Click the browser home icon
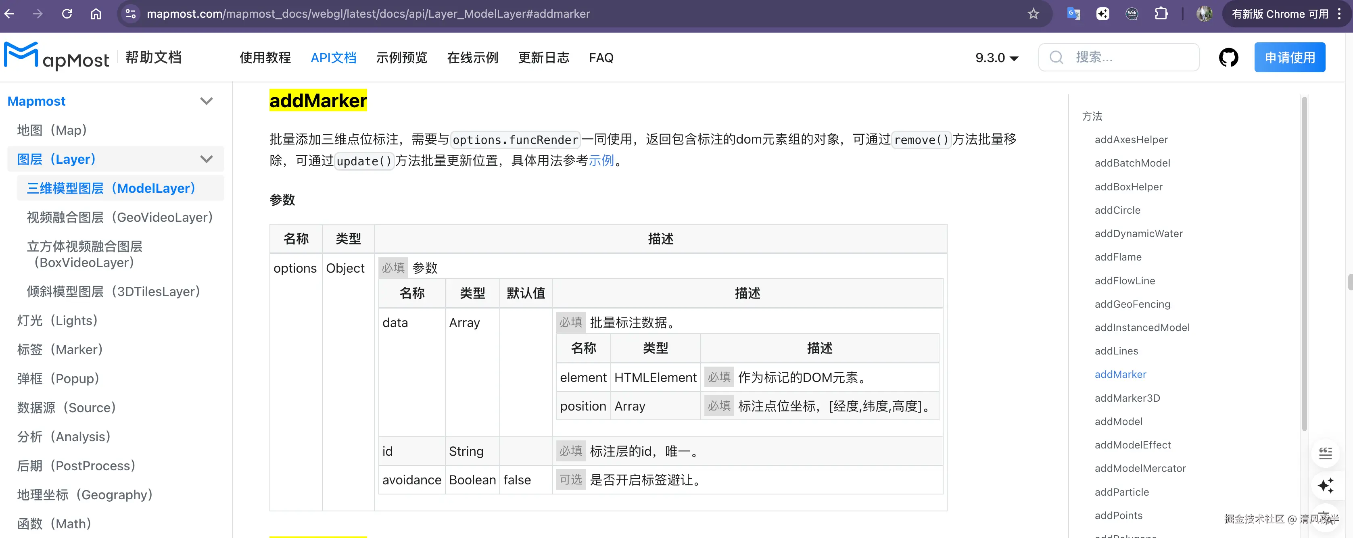The image size is (1353, 538). [x=96, y=14]
